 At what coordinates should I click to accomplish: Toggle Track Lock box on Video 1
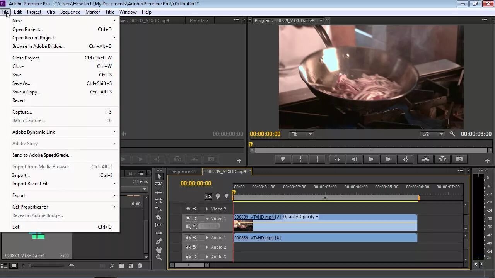coord(201,219)
